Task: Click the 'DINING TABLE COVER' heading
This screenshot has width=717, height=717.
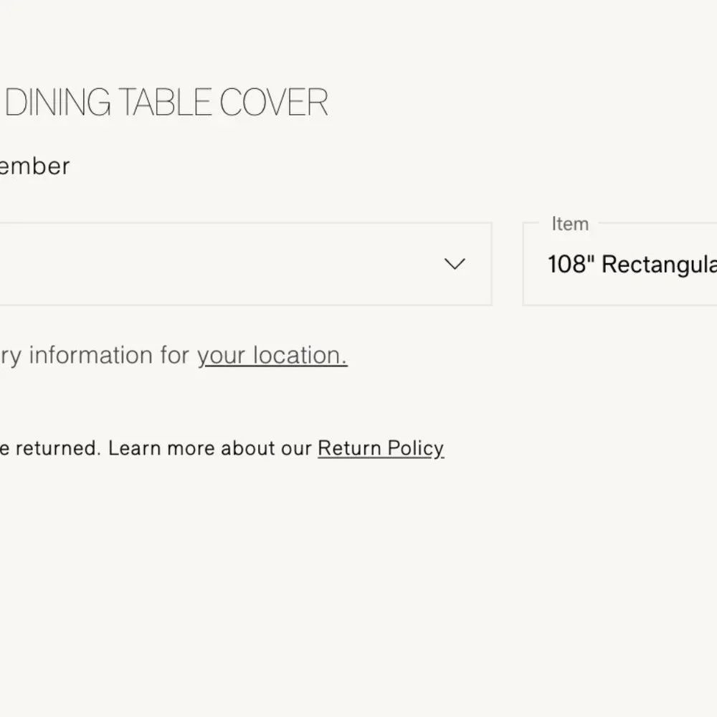Action: pyautogui.click(x=166, y=103)
